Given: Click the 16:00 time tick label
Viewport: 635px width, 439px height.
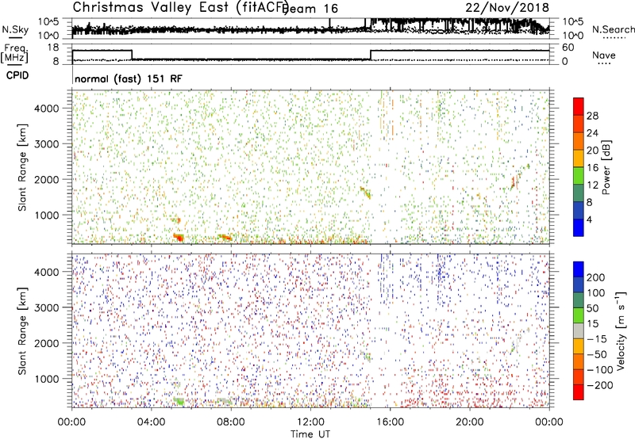Looking at the screenshot, I should pyautogui.click(x=390, y=422).
